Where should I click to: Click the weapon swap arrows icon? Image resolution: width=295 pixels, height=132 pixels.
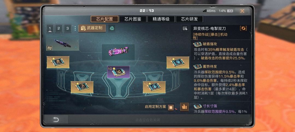(49, 48)
